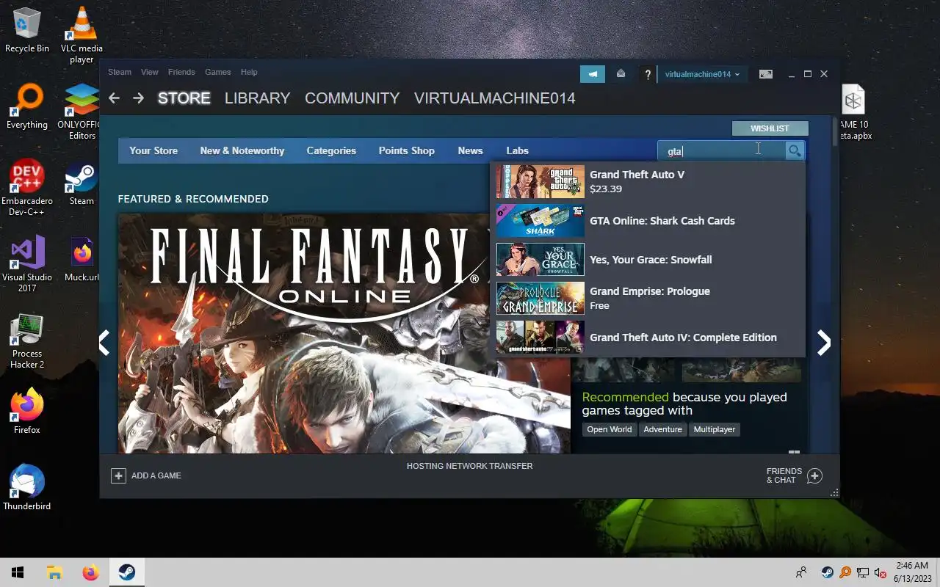Image resolution: width=940 pixels, height=587 pixels.
Task: Show the previous featured game arrow
Action: pos(104,343)
